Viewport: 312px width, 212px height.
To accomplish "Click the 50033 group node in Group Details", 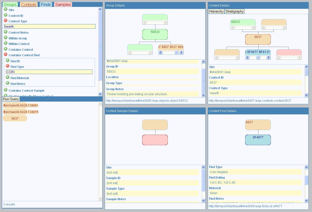I will click(x=155, y=34).
